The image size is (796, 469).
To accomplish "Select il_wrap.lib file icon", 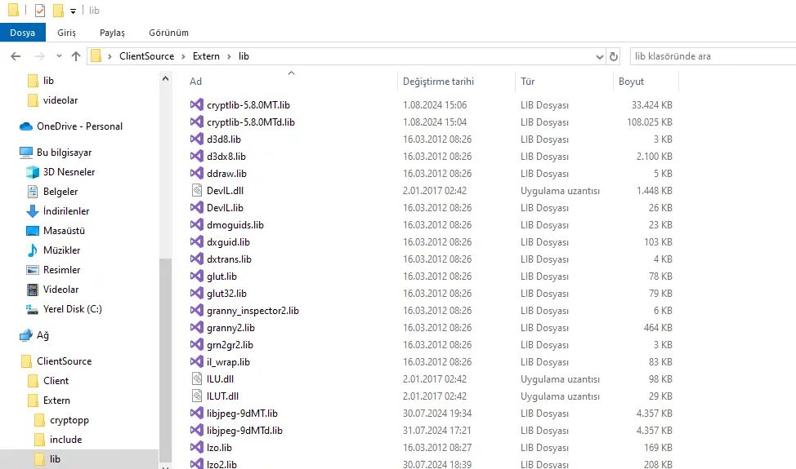I will coord(196,362).
